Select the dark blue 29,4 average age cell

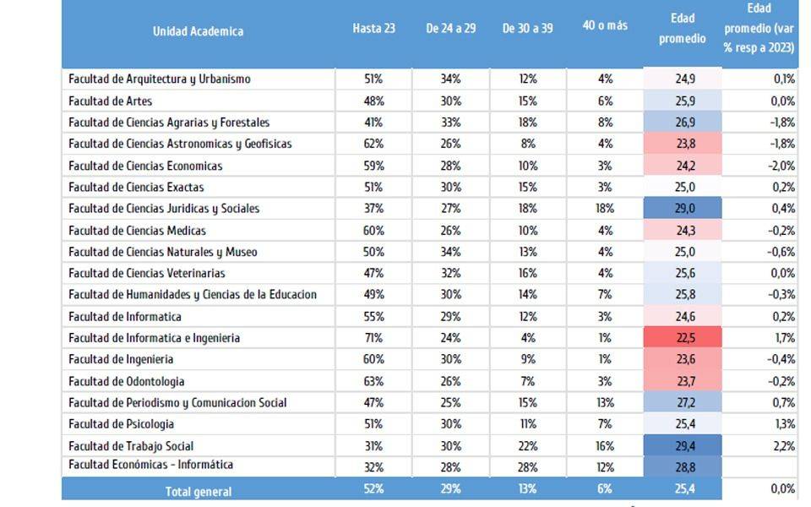point(682,446)
